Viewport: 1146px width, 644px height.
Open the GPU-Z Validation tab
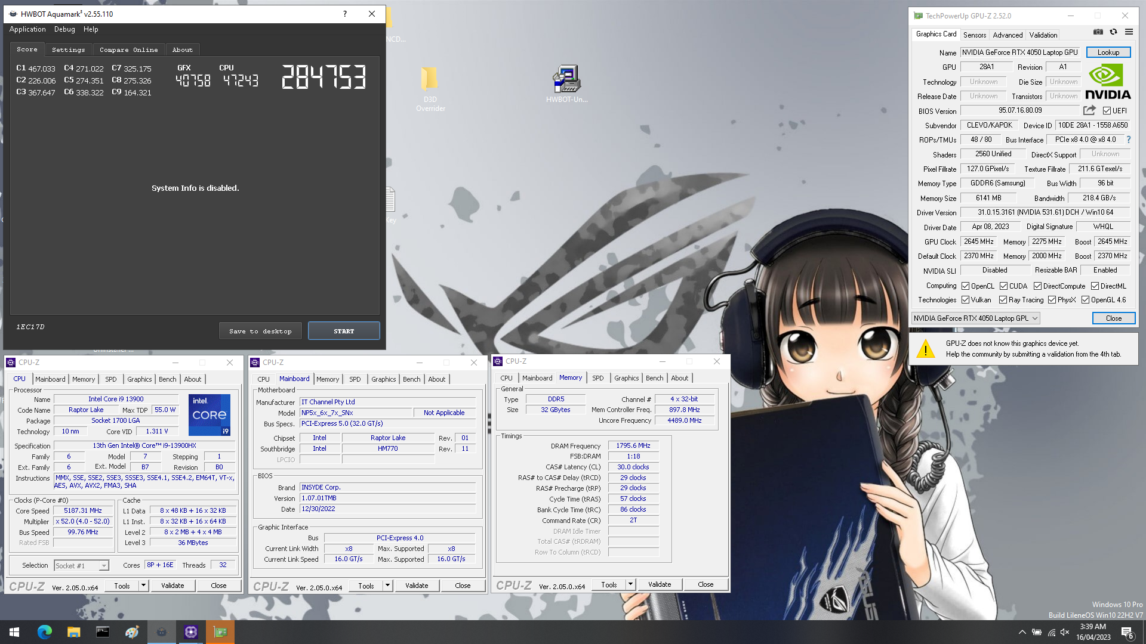coord(1043,35)
